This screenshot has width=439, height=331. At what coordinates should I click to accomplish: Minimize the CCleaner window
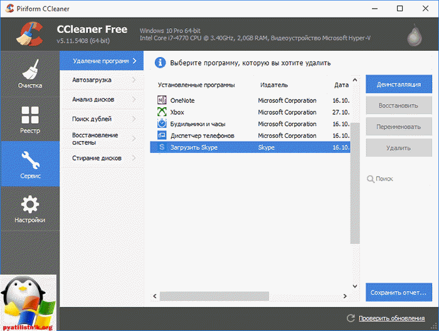click(374, 9)
